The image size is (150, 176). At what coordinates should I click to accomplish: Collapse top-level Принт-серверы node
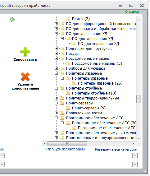click(x=56, y=103)
